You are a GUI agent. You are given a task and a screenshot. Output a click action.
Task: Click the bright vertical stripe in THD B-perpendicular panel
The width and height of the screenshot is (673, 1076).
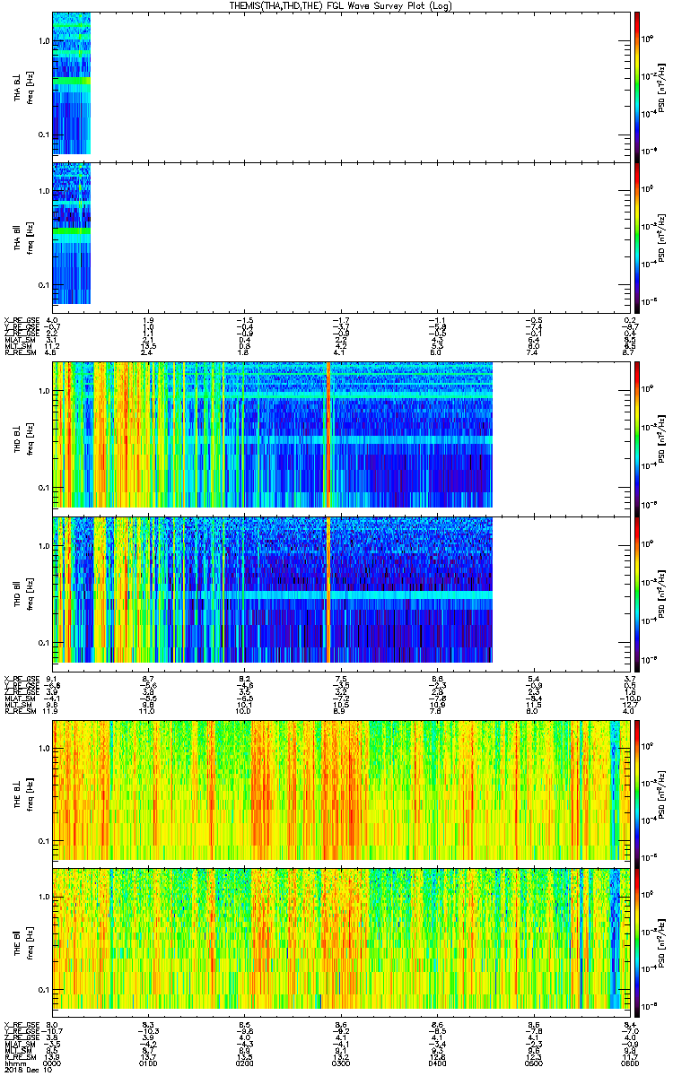(328, 434)
